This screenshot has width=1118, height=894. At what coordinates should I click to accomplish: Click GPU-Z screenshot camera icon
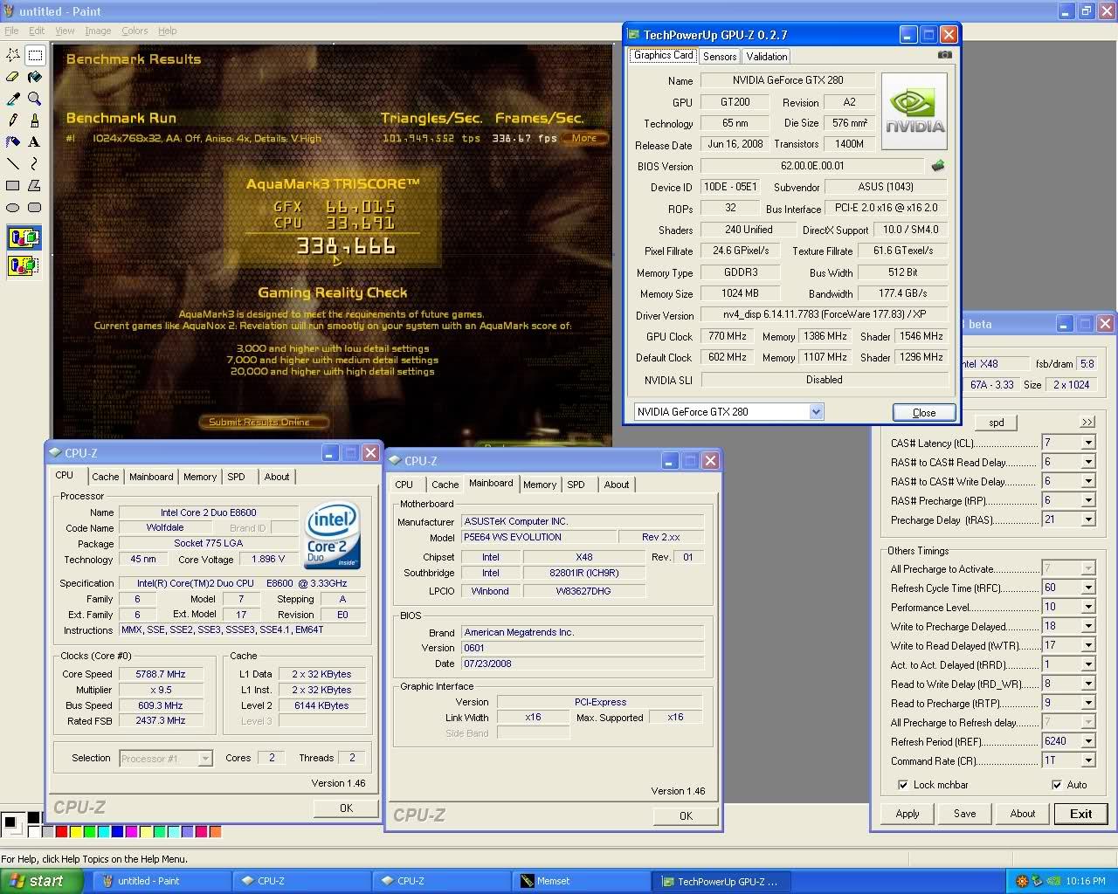point(945,55)
